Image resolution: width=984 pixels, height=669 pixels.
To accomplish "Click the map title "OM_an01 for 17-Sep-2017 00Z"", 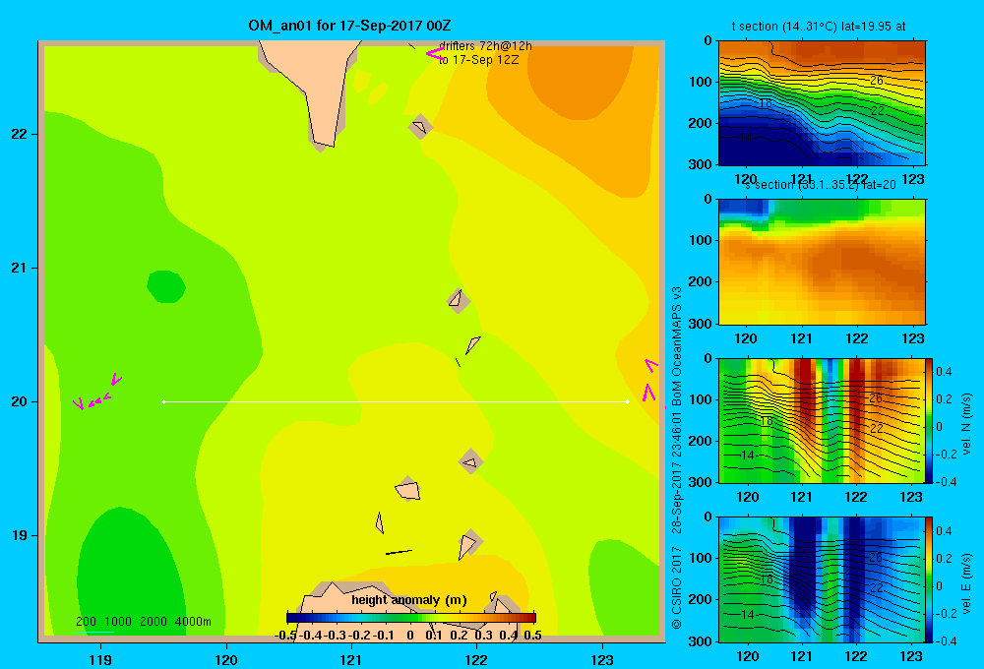I will point(349,26).
